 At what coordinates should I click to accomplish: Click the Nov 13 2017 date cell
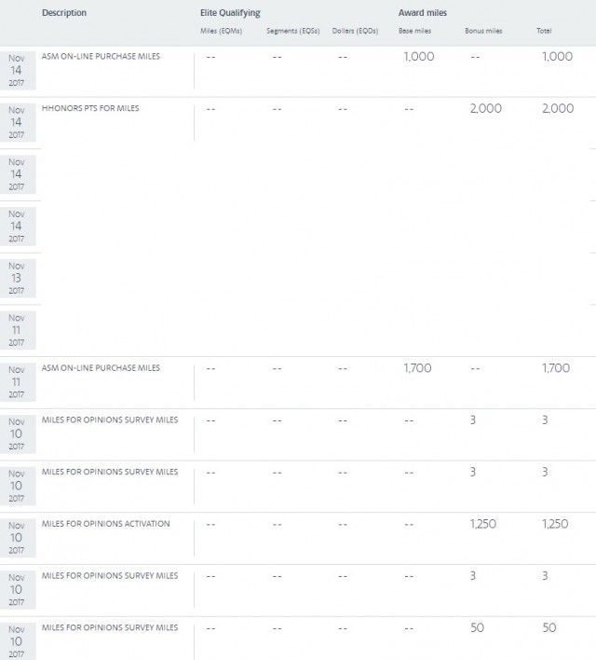17,278
